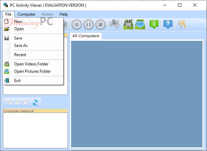Click the Record toolbar button
Image resolution: width=207 pixels, height=151 pixels.
[x=77, y=25]
